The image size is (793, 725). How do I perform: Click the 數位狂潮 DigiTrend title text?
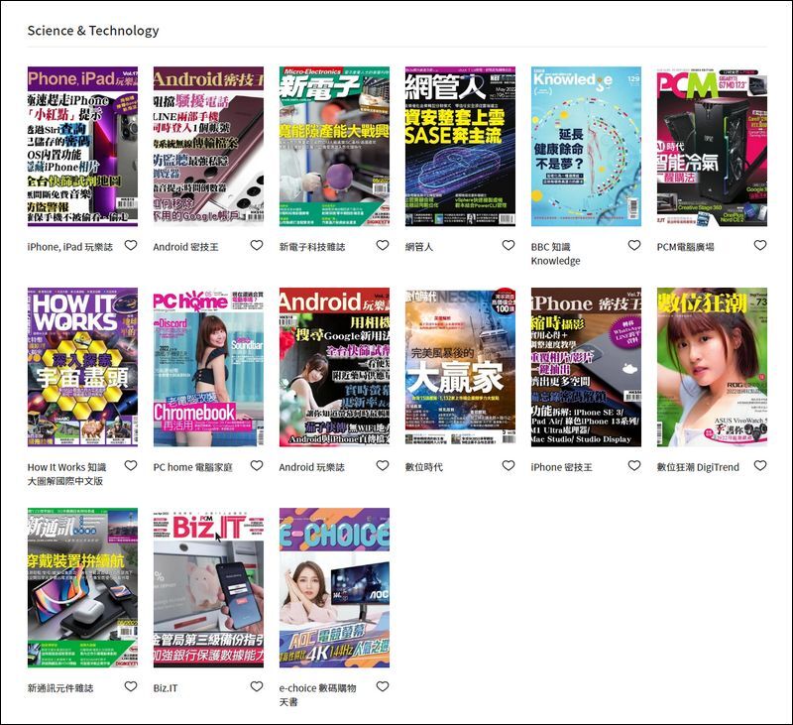698,467
